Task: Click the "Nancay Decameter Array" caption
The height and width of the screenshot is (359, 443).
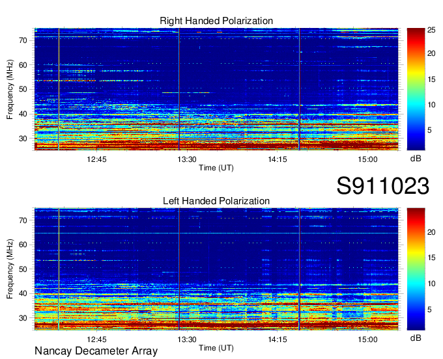Action: (x=96, y=351)
